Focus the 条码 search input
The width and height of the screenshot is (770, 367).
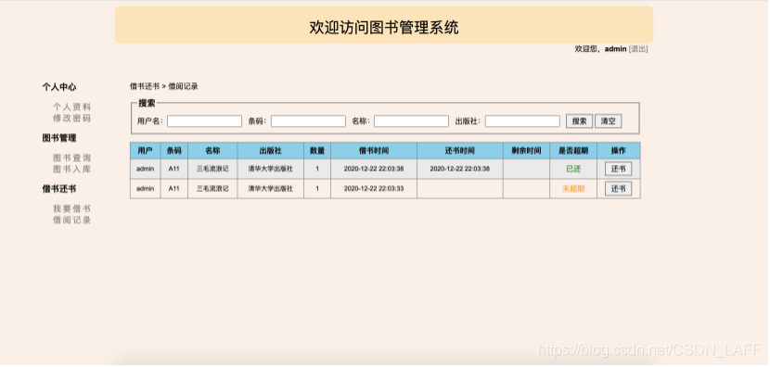[x=308, y=121]
